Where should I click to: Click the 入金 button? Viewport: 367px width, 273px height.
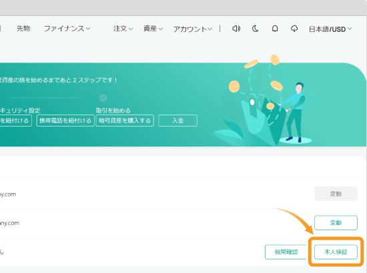pos(178,121)
